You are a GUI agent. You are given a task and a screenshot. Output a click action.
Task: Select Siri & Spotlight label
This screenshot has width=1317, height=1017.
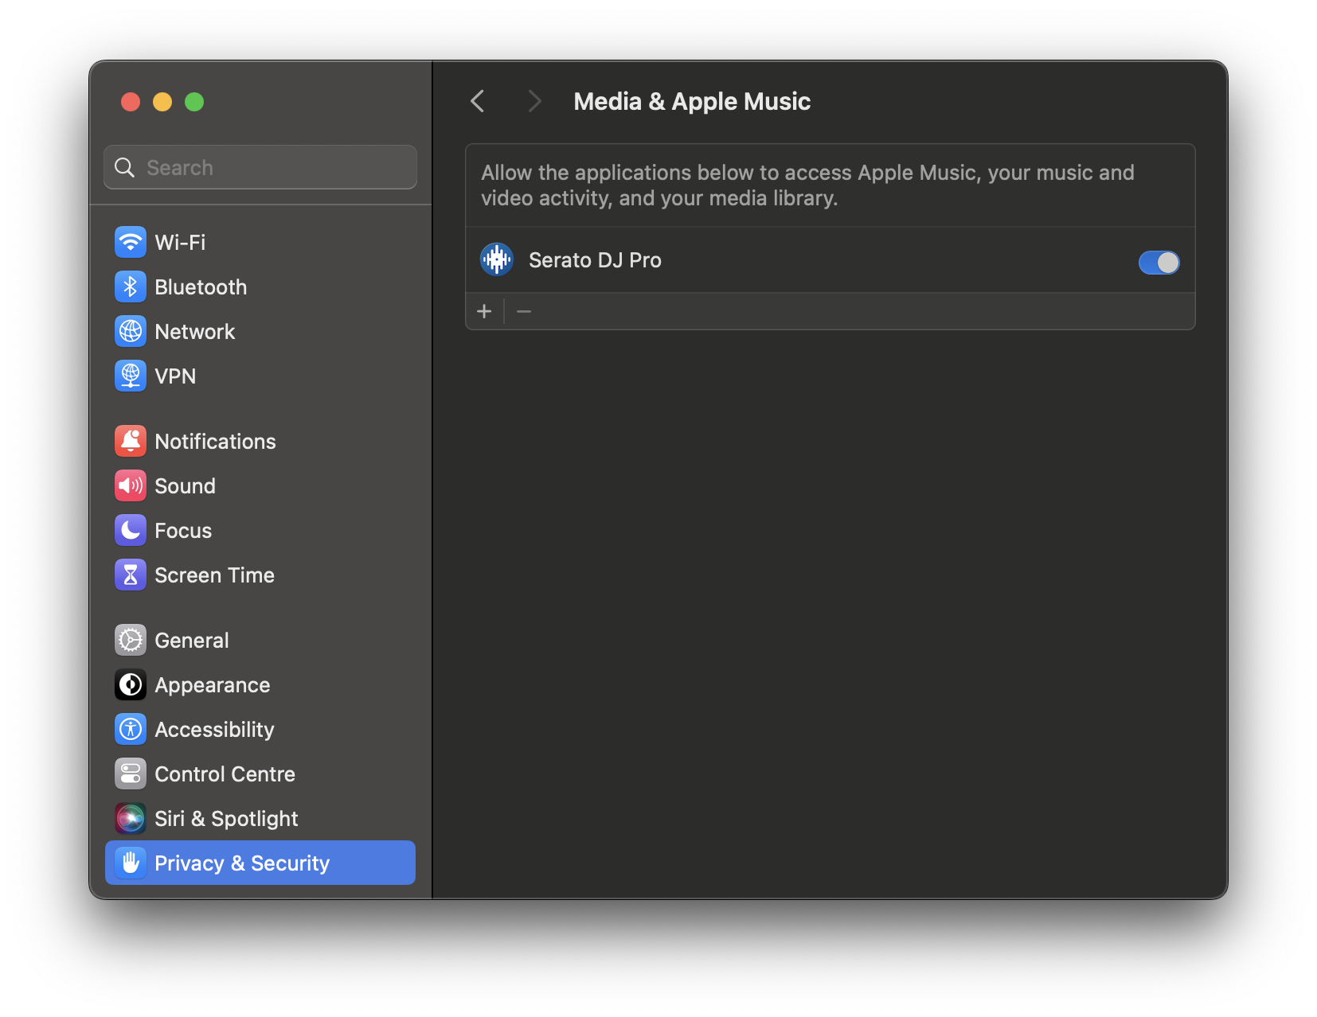coord(226,818)
